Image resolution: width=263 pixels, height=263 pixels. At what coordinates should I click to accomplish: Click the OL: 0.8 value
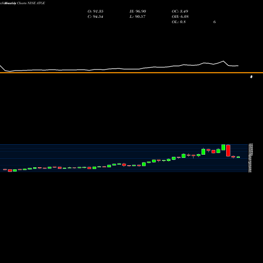pyautogui.click(x=178, y=22)
